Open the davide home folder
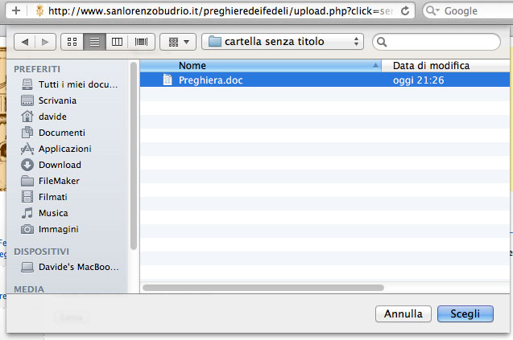 43,117
